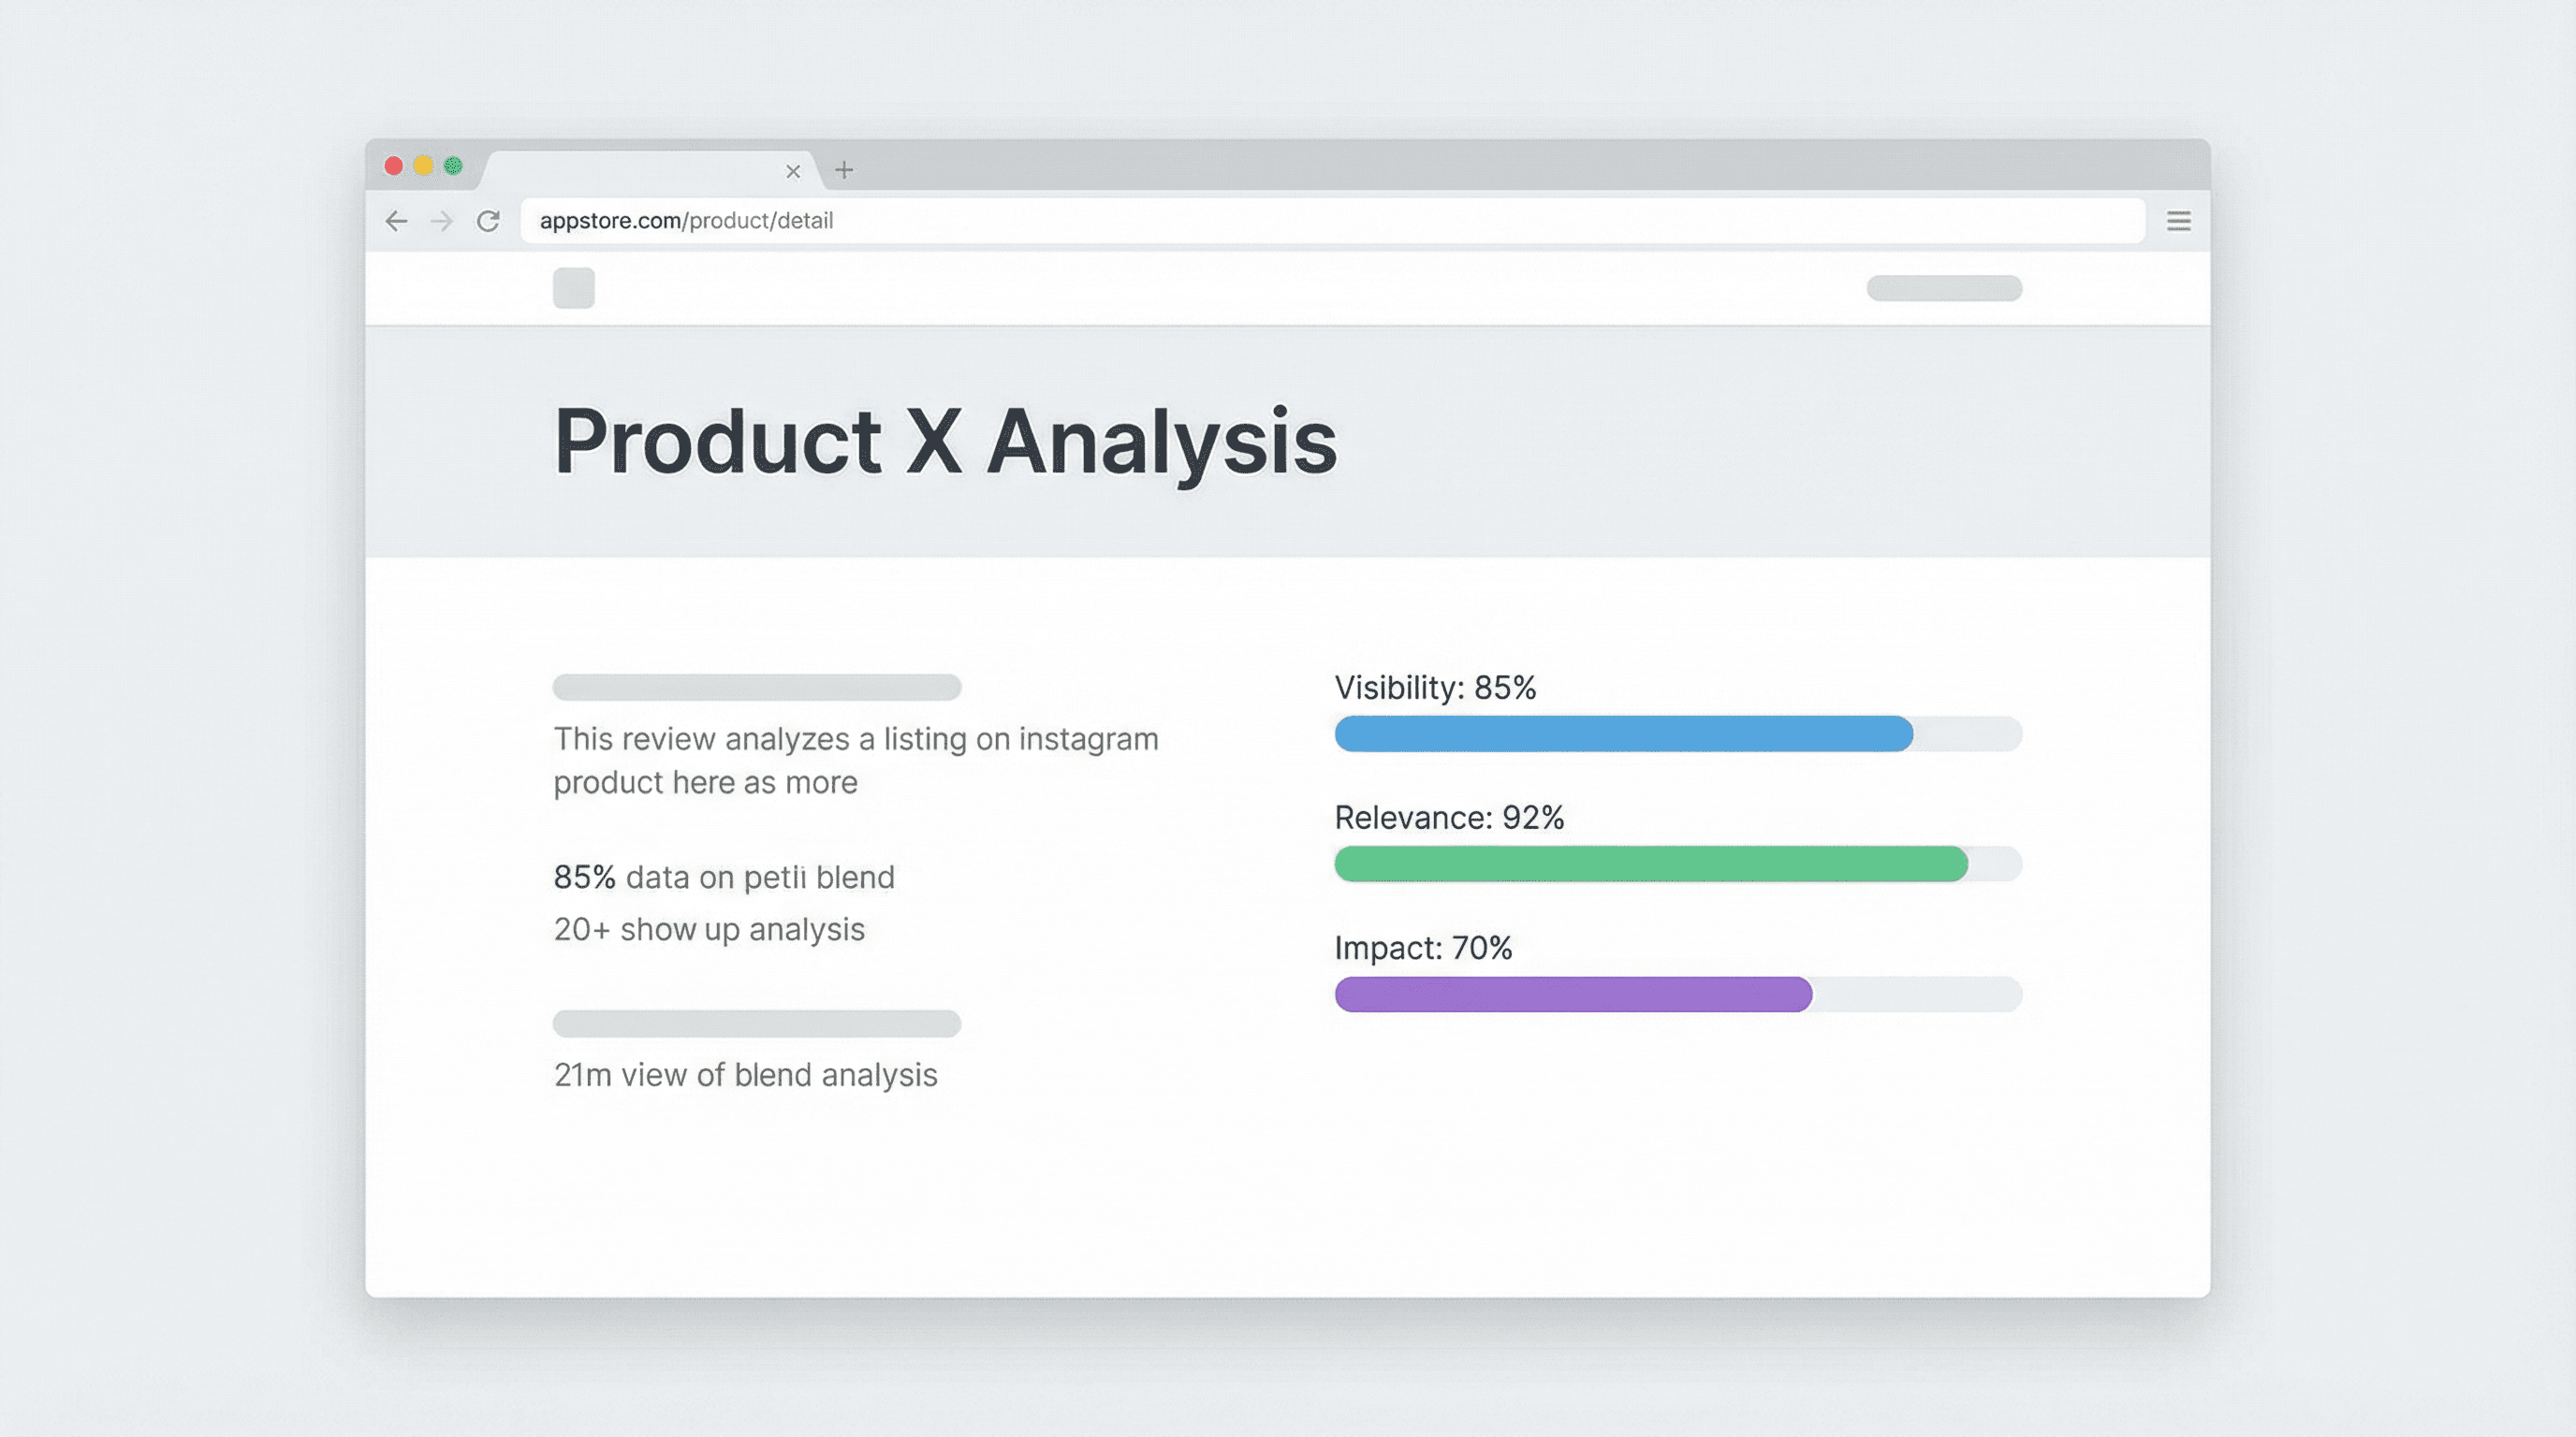
Task: Click the browser back arrow
Action: pyautogui.click(x=397, y=221)
